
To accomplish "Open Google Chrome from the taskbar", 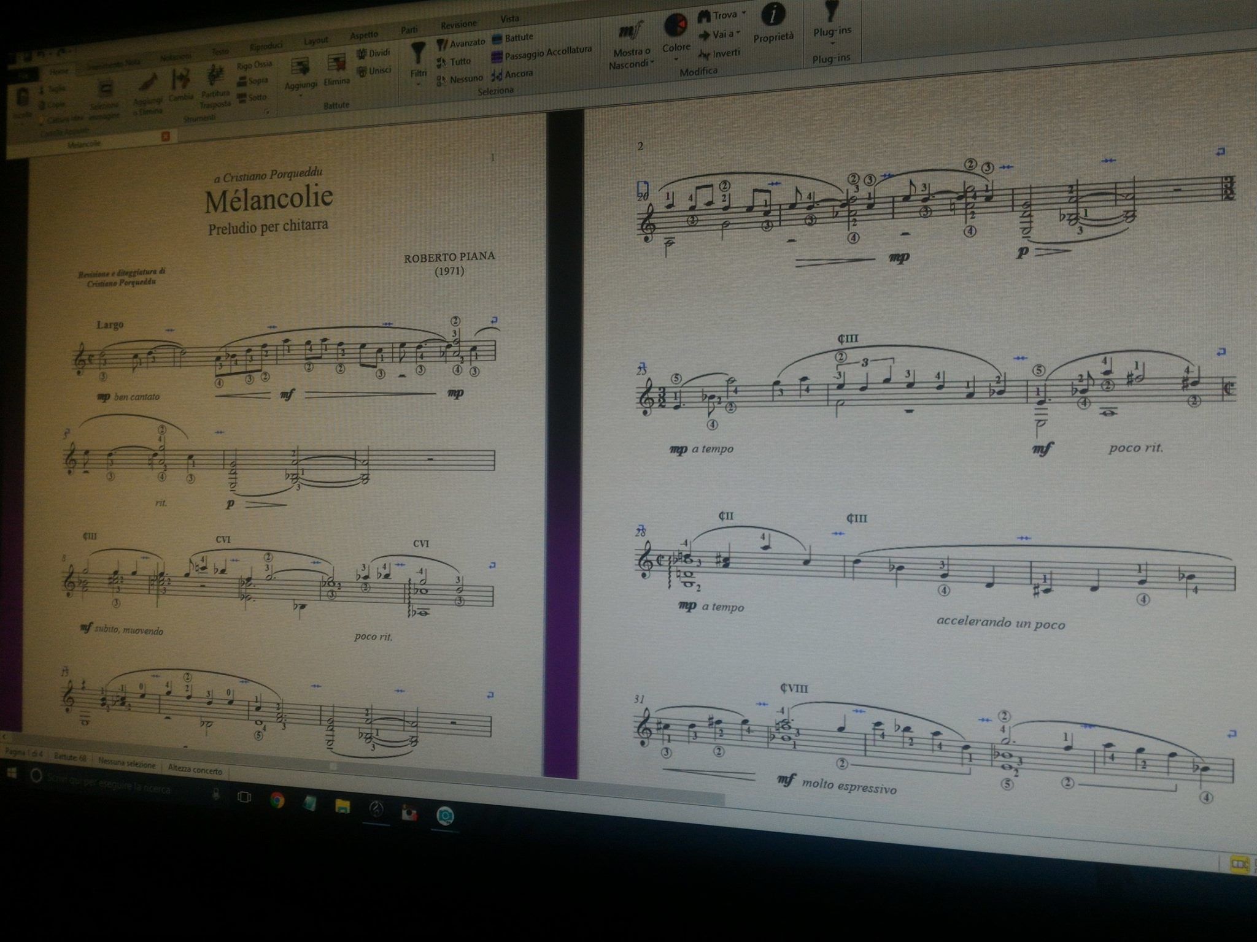I will coord(277,800).
